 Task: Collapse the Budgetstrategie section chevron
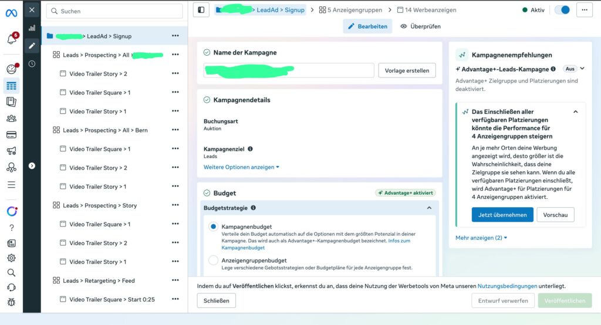click(429, 208)
